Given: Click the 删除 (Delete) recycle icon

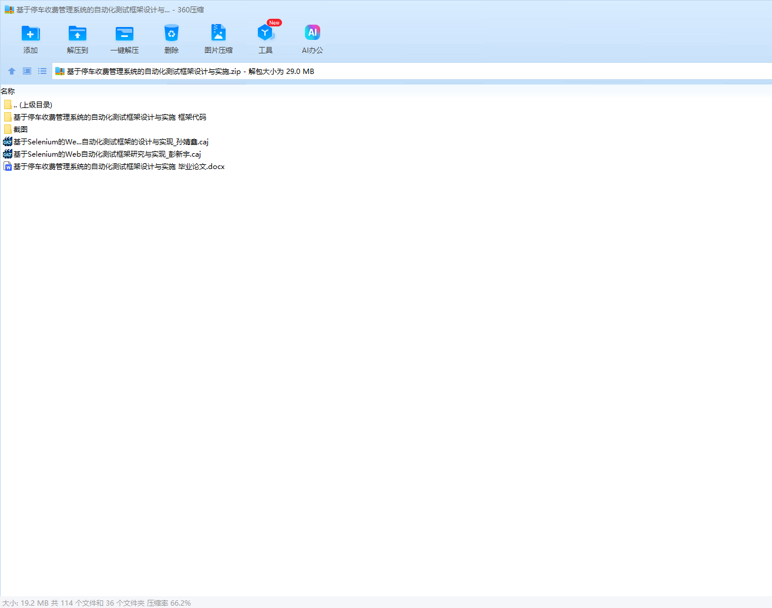Looking at the screenshot, I should tap(171, 34).
